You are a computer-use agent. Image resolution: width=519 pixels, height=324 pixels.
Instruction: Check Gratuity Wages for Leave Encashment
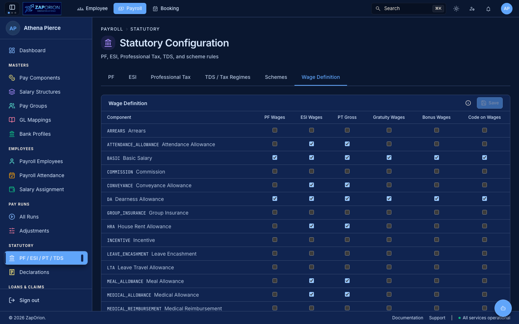[389, 253]
